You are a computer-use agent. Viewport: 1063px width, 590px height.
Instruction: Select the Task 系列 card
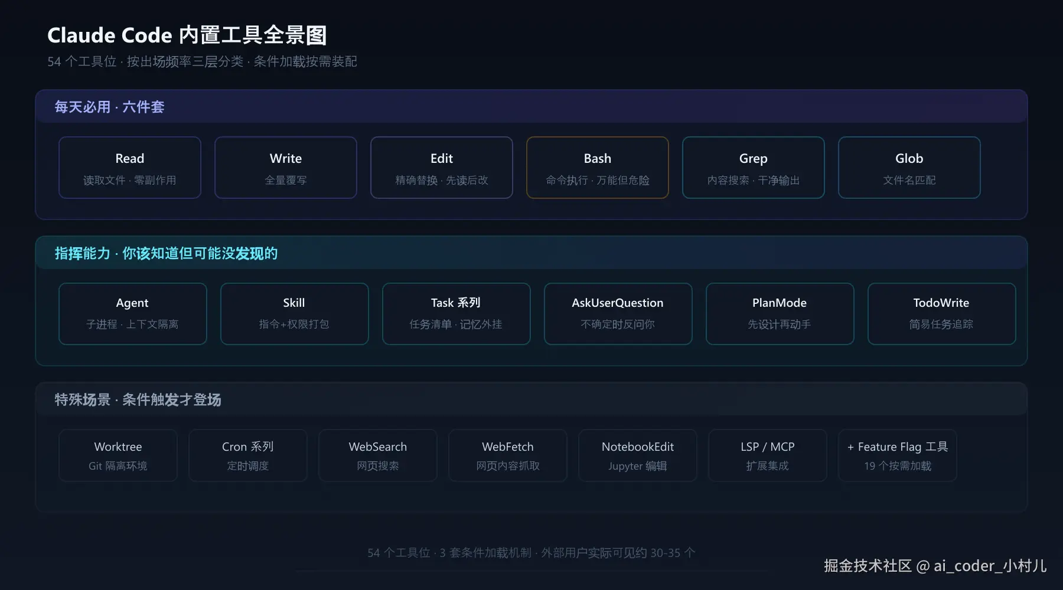pyautogui.click(x=456, y=314)
